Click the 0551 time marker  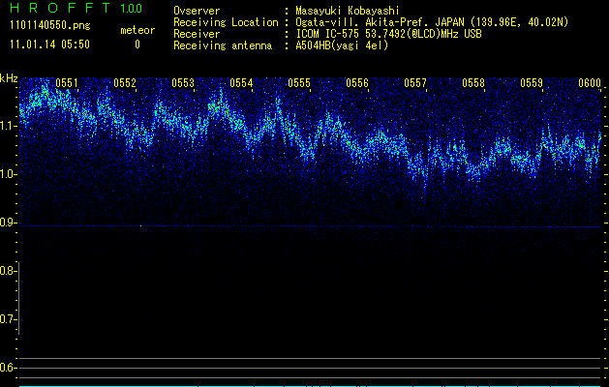[x=67, y=83]
